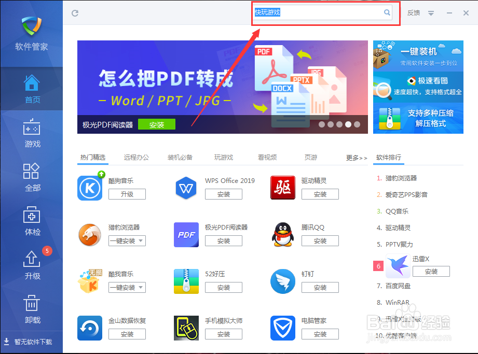This screenshot has height=354, width=478.
Task: Switch to 页游 tab
Action: [x=311, y=158]
